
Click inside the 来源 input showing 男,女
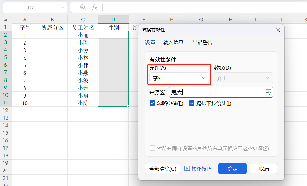(220, 92)
